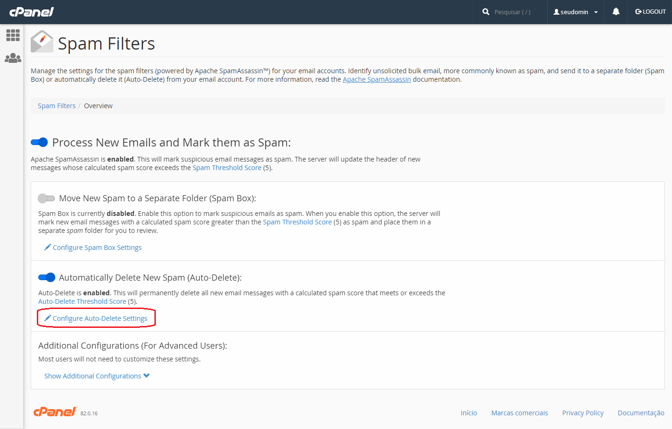Image resolution: width=672 pixels, height=429 pixels.
Task: Open the Início footer link
Action: pyautogui.click(x=469, y=413)
